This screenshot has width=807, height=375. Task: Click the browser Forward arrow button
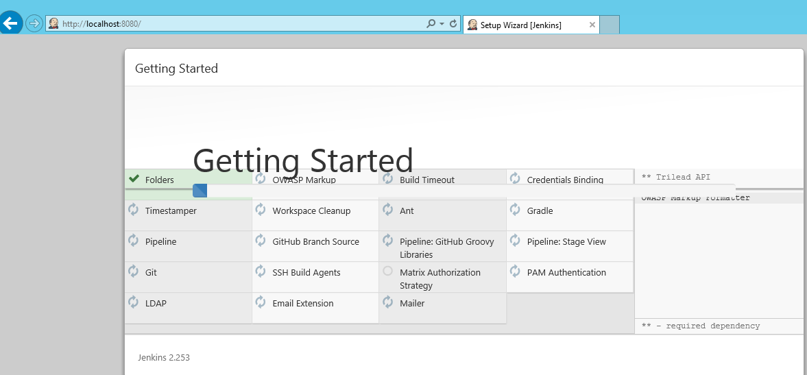click(x=34, y=24)
